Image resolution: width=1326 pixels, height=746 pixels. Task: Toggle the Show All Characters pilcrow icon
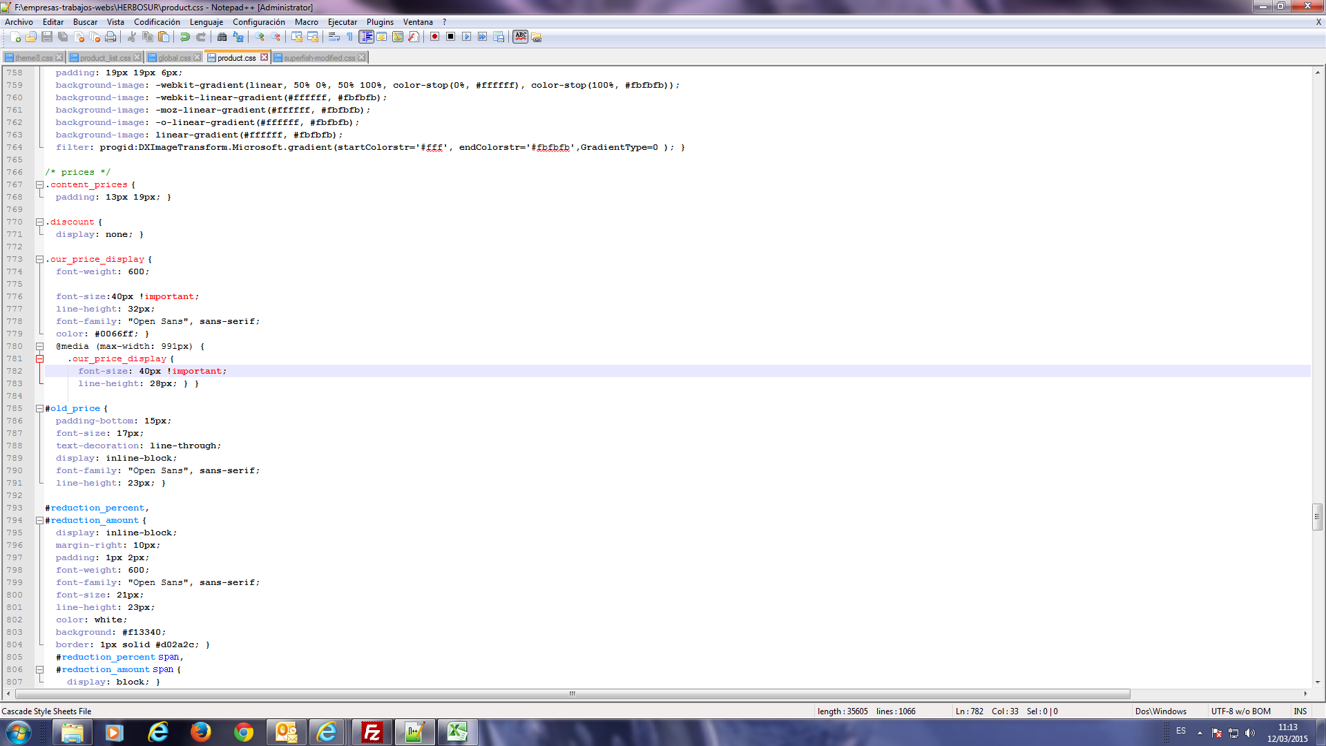(349, 37)
